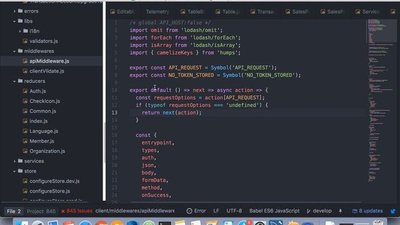
Task: Click the folder icon of i18n
Action: tap(26, 31)
